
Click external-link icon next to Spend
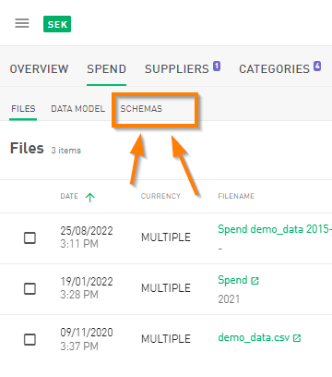tap(255, 281)
